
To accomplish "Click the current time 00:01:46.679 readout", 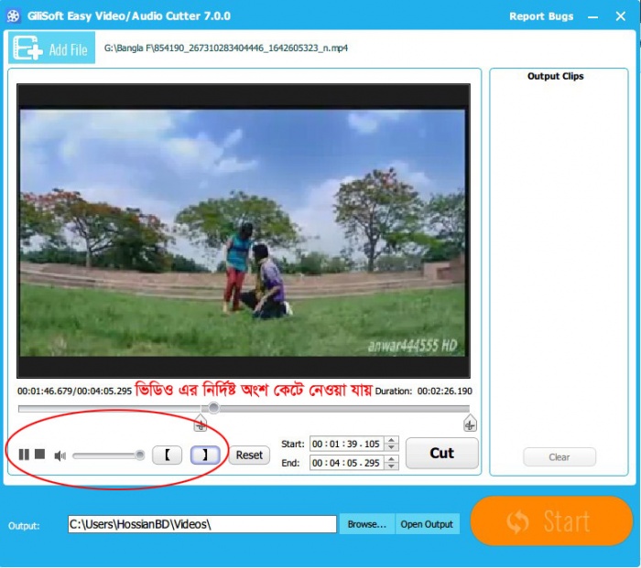I will tap(46, 391).
